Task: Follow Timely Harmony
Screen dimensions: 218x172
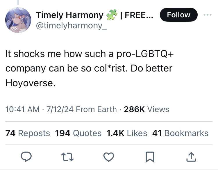Action: [x=178, y=15]
